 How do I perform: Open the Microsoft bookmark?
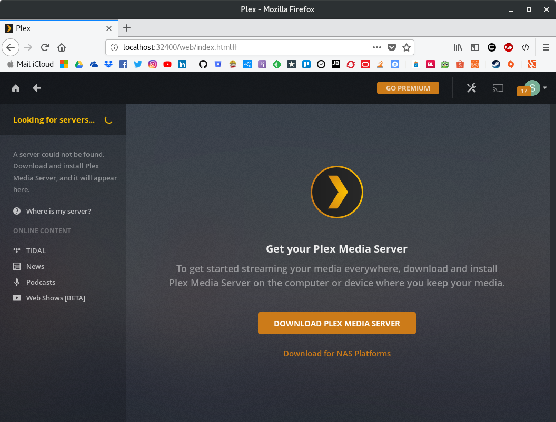click(64, 64)
